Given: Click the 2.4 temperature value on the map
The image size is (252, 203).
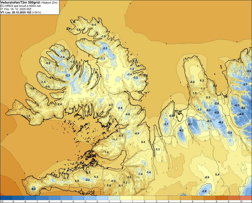Looking at the screenshot, I should click(68, 29).
